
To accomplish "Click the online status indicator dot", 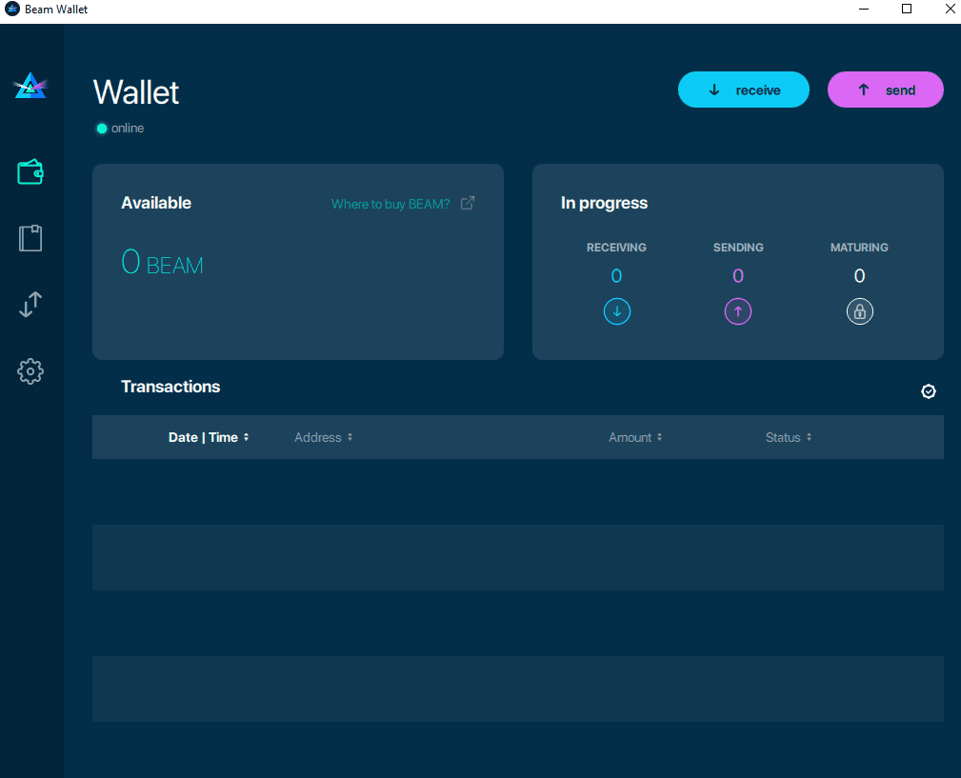I will 102,129.
